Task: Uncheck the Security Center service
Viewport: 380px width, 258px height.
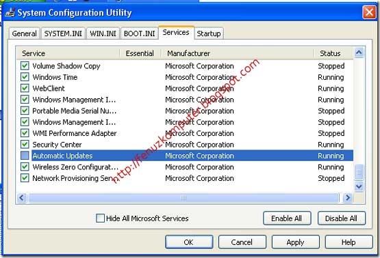Action: [x=25, y=145]
